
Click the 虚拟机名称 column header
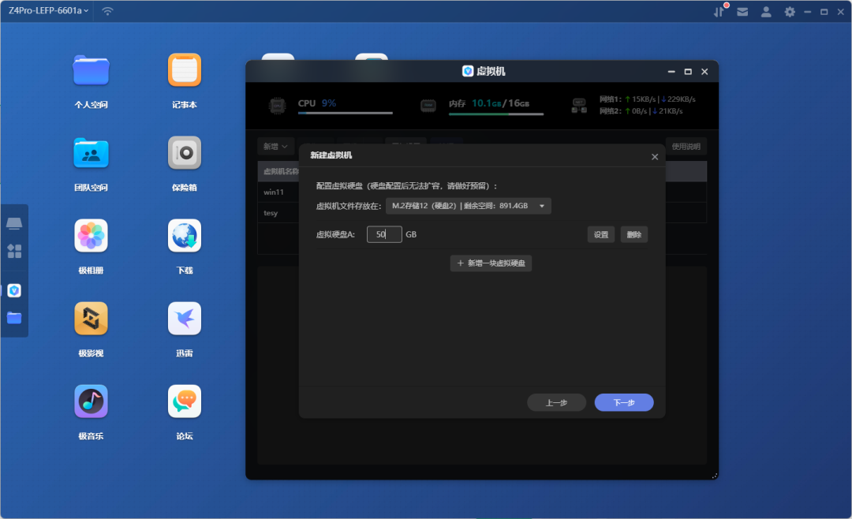pos(280,171)
